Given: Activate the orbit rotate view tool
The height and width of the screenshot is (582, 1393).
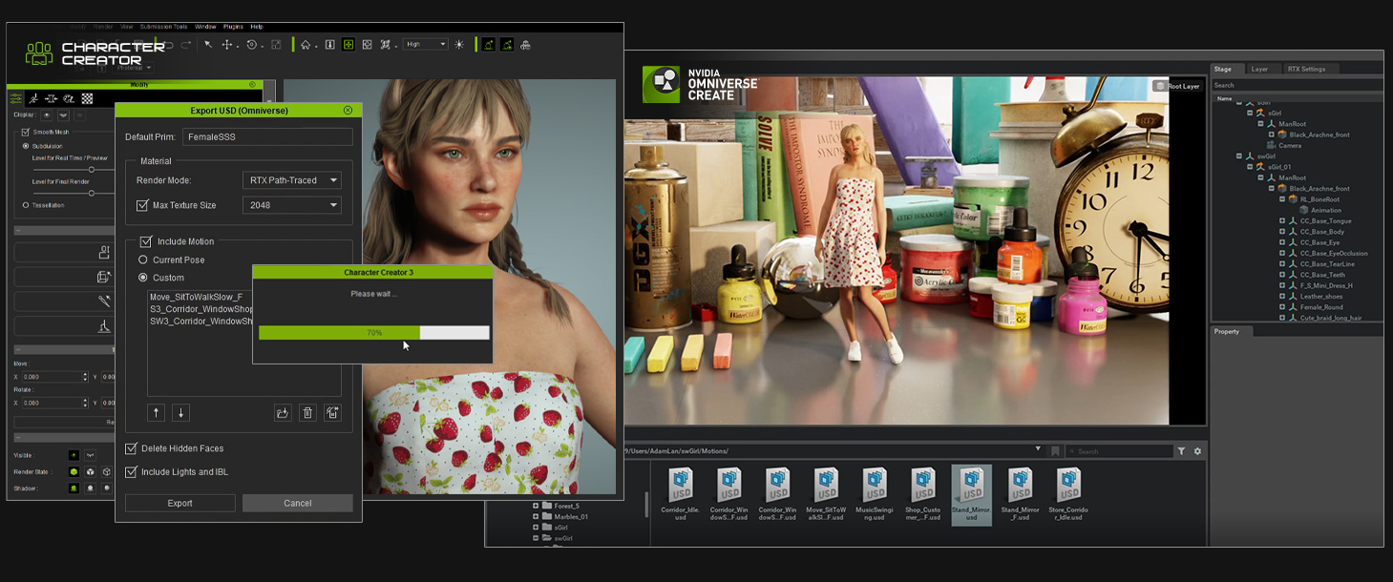Looking at the screenshot, I should (251, 44).
